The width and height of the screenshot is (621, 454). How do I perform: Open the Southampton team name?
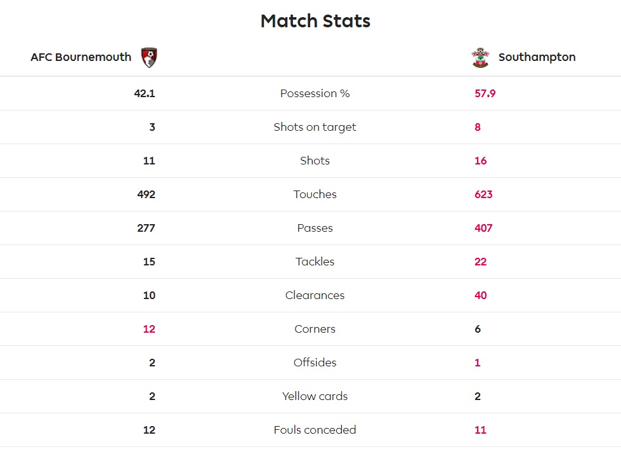pos(537,57)
